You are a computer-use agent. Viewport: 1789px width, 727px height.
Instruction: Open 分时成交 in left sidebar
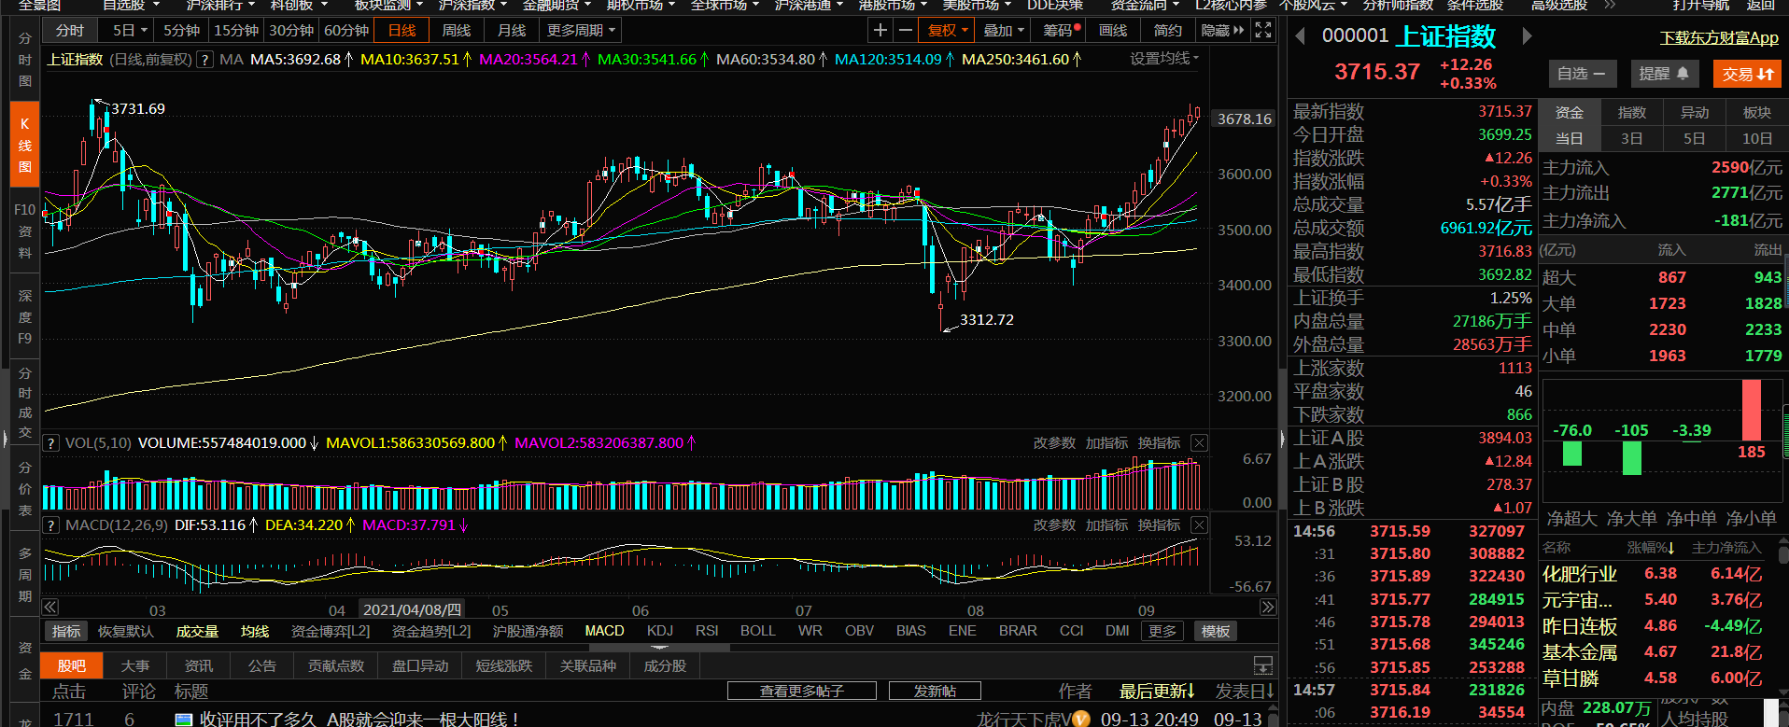tap(25, 402)
